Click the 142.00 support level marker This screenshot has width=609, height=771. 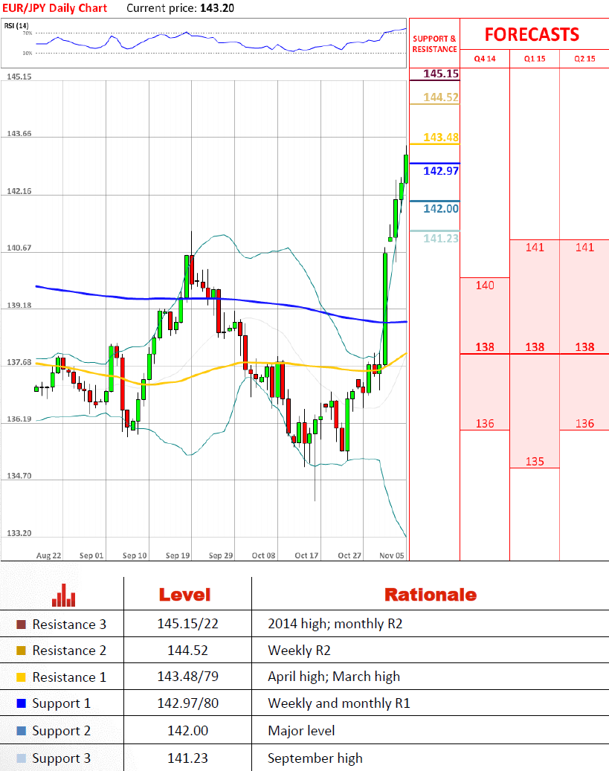441,208
